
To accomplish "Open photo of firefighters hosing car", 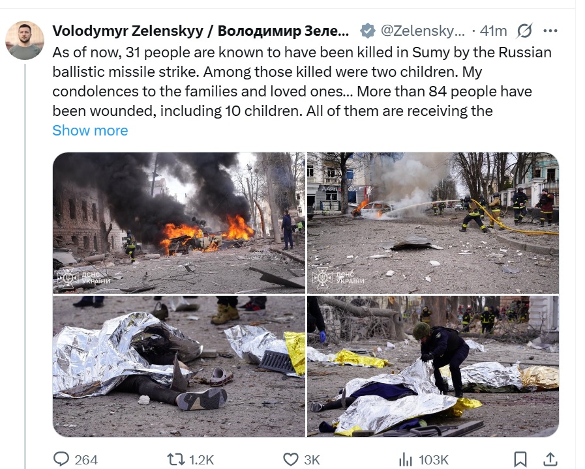I will point(433,223).
